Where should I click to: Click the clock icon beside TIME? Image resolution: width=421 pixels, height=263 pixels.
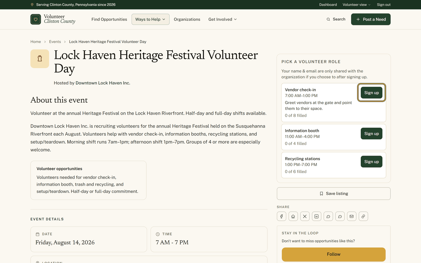[x=158, y=234]
